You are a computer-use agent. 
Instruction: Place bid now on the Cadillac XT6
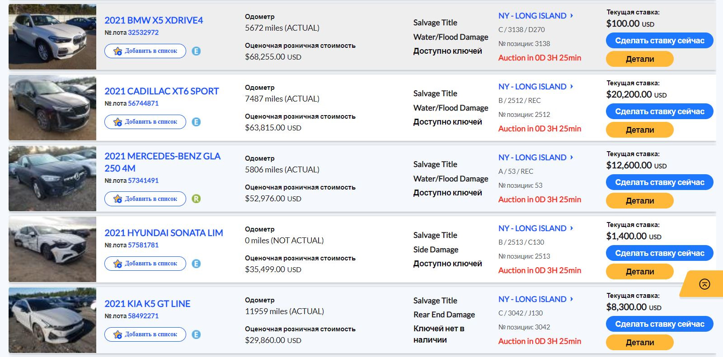click(x=659, y=111)
